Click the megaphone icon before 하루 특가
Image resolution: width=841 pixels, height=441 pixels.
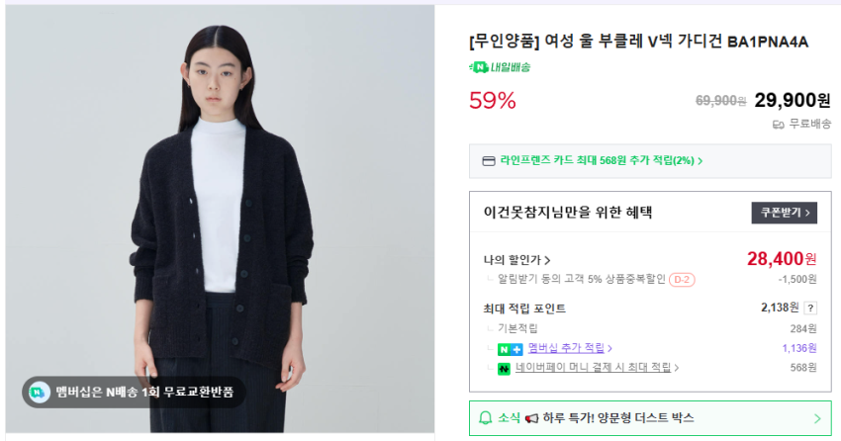[x=531, y=418]
